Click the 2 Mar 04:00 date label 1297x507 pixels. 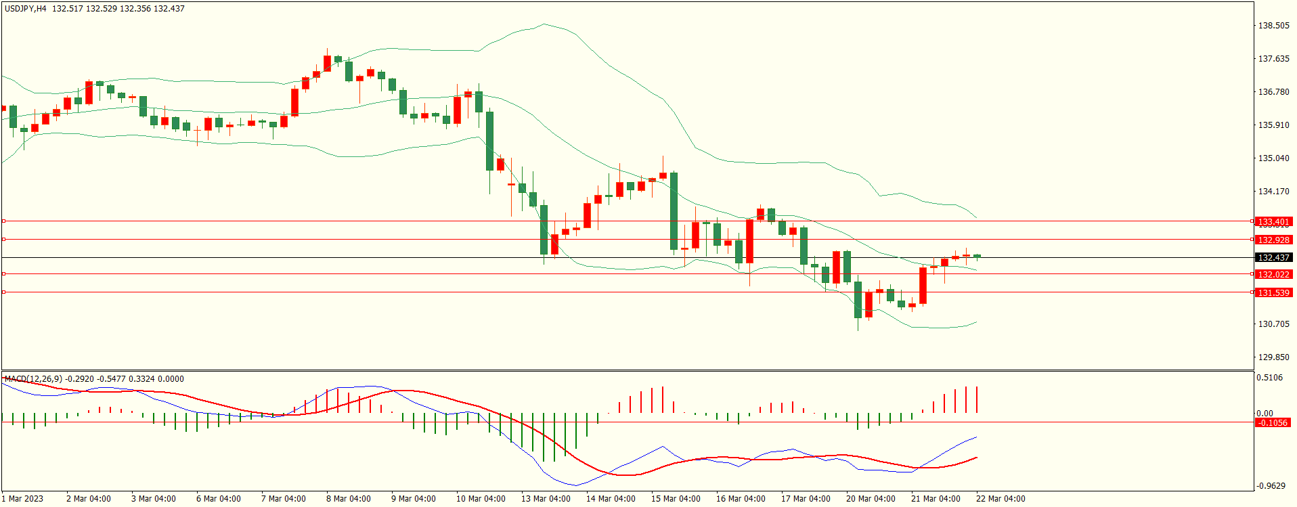pyautogui.click(x=89, y=499)
